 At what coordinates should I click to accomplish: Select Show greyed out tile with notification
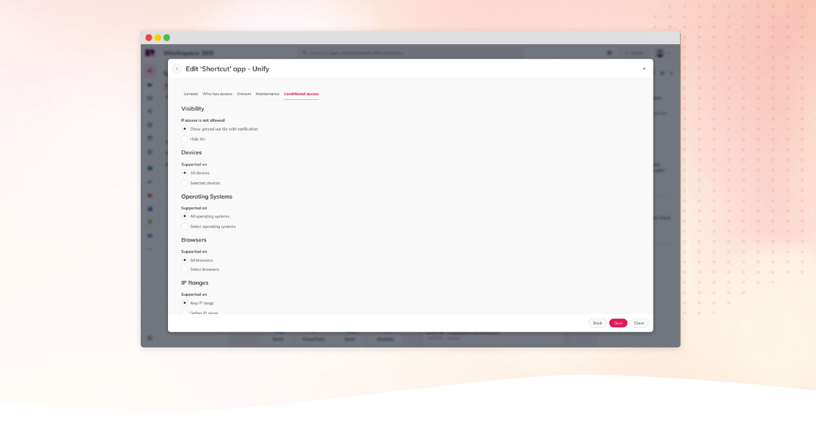185,129
